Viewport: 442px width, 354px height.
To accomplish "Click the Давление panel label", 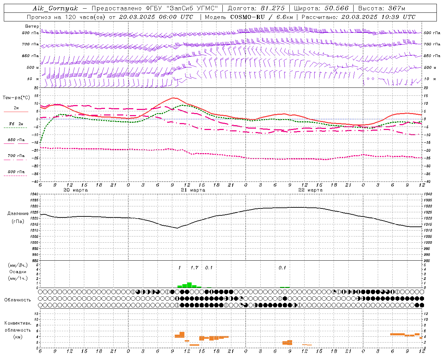I will pos(18,214).
